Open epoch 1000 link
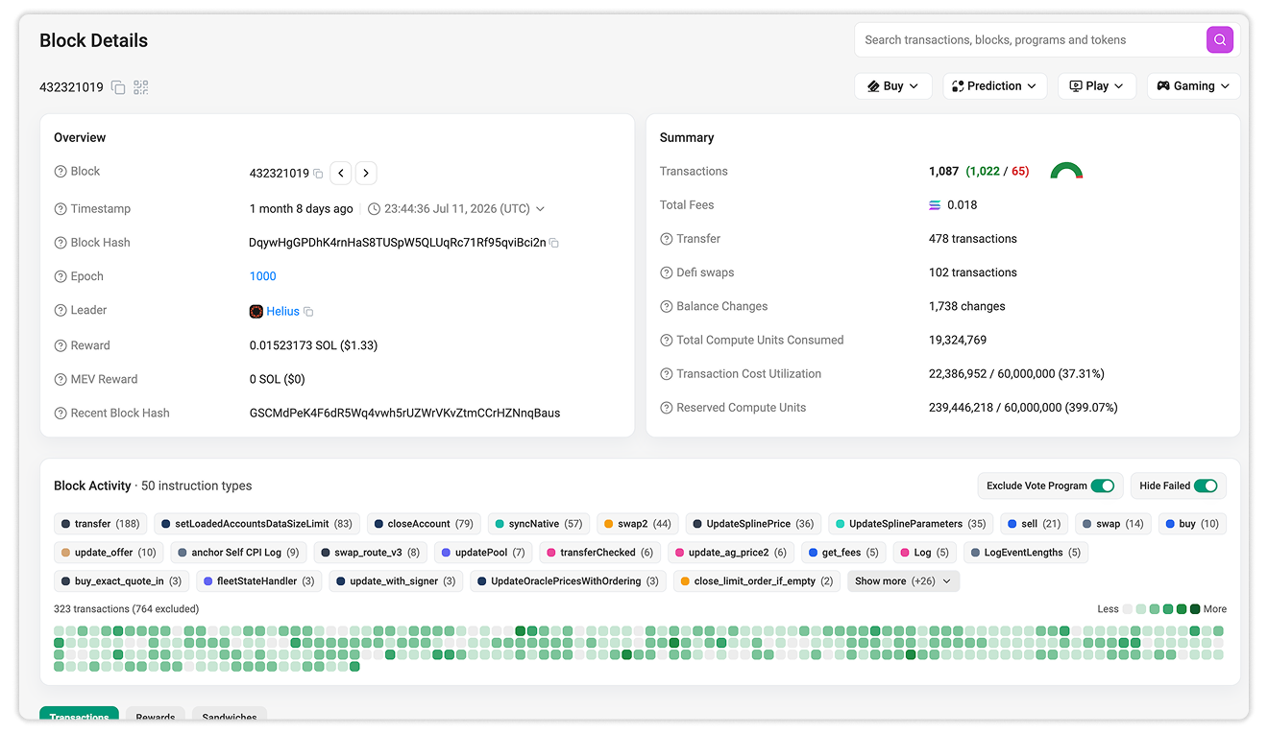Screen dimensions: 1268x734 point(262,276)
